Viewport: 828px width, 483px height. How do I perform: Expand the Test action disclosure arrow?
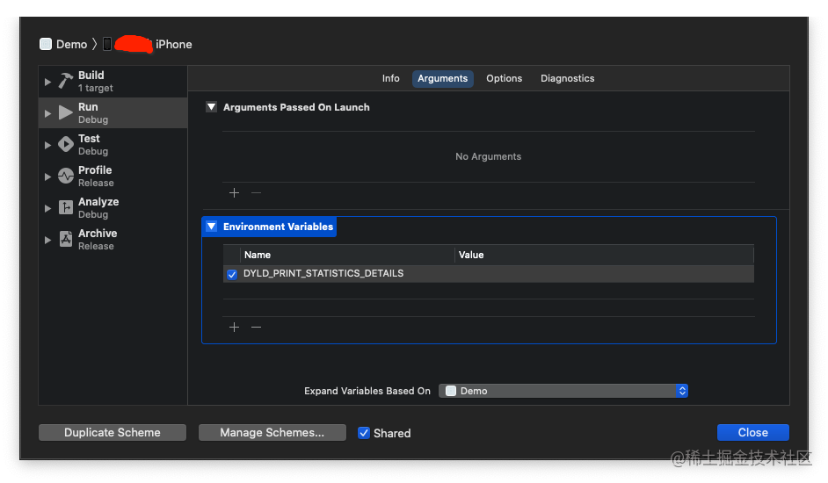pyautogui.click(x=47, y=145)
